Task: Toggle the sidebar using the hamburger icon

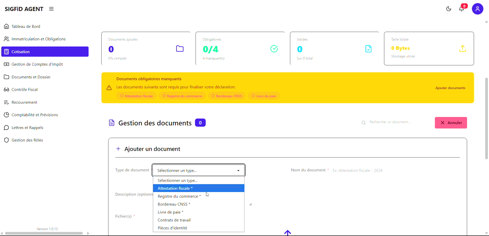Action: [x=51, y=8]
